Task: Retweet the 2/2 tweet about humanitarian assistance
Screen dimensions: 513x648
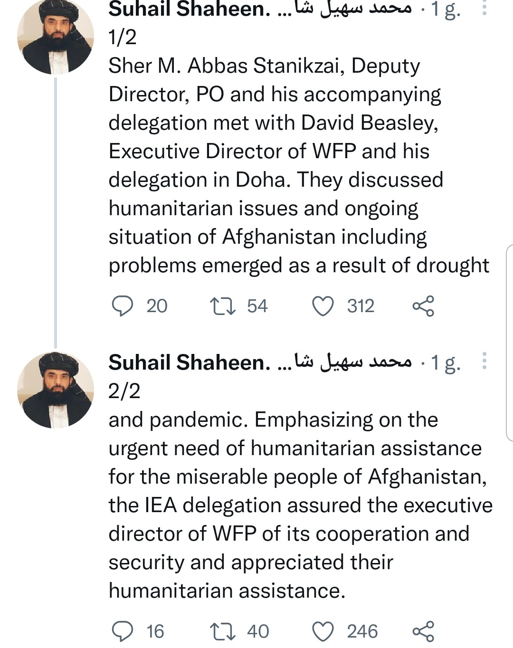Action: (223, 631)
